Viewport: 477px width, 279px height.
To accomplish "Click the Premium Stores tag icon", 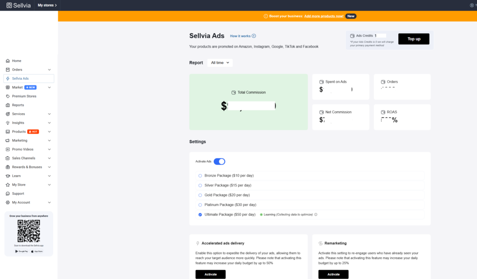I will [7, 96].
